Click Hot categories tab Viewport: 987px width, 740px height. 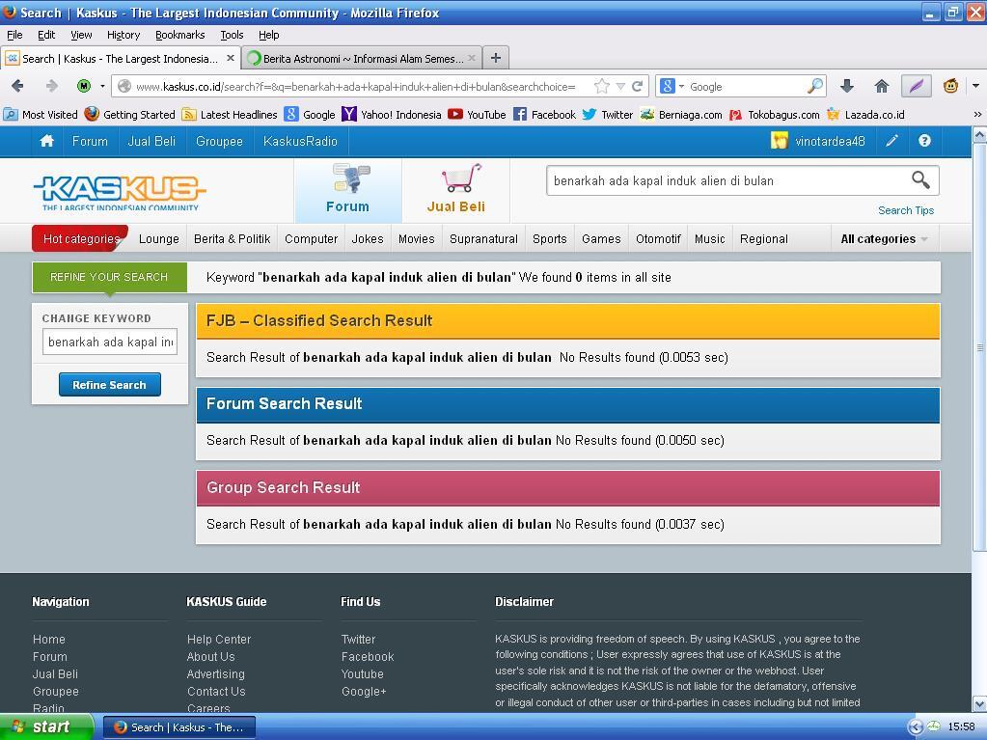click(x=81, y=239)
